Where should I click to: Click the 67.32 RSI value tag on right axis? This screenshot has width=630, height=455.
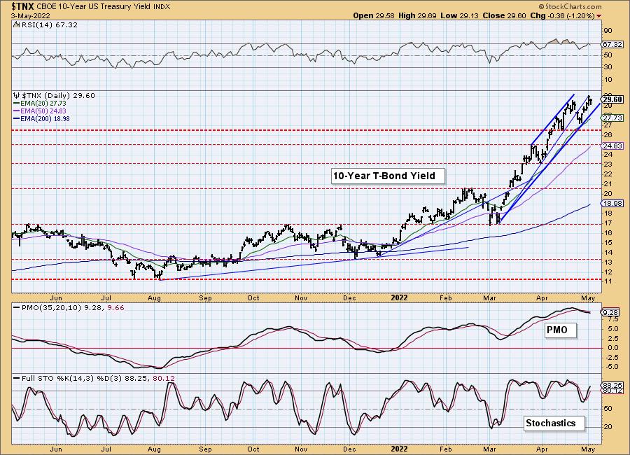point(612,45)
